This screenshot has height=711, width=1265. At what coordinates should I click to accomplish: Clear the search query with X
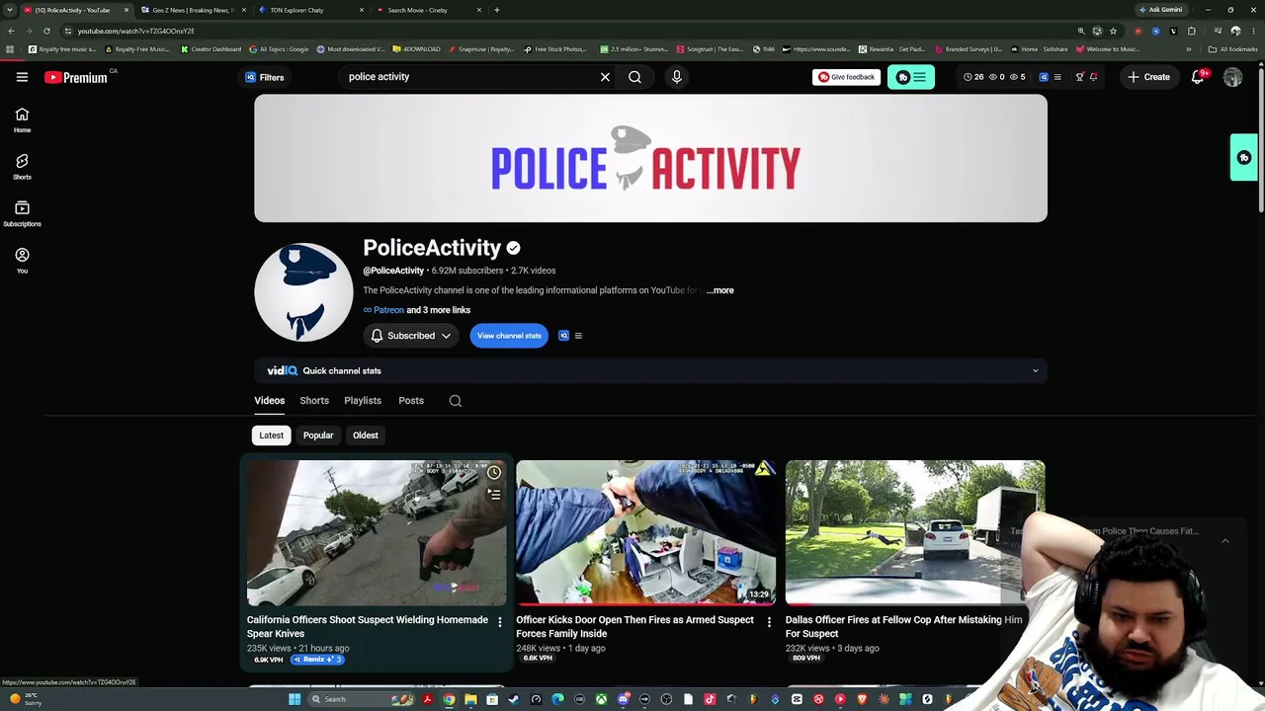pos(605,77)
